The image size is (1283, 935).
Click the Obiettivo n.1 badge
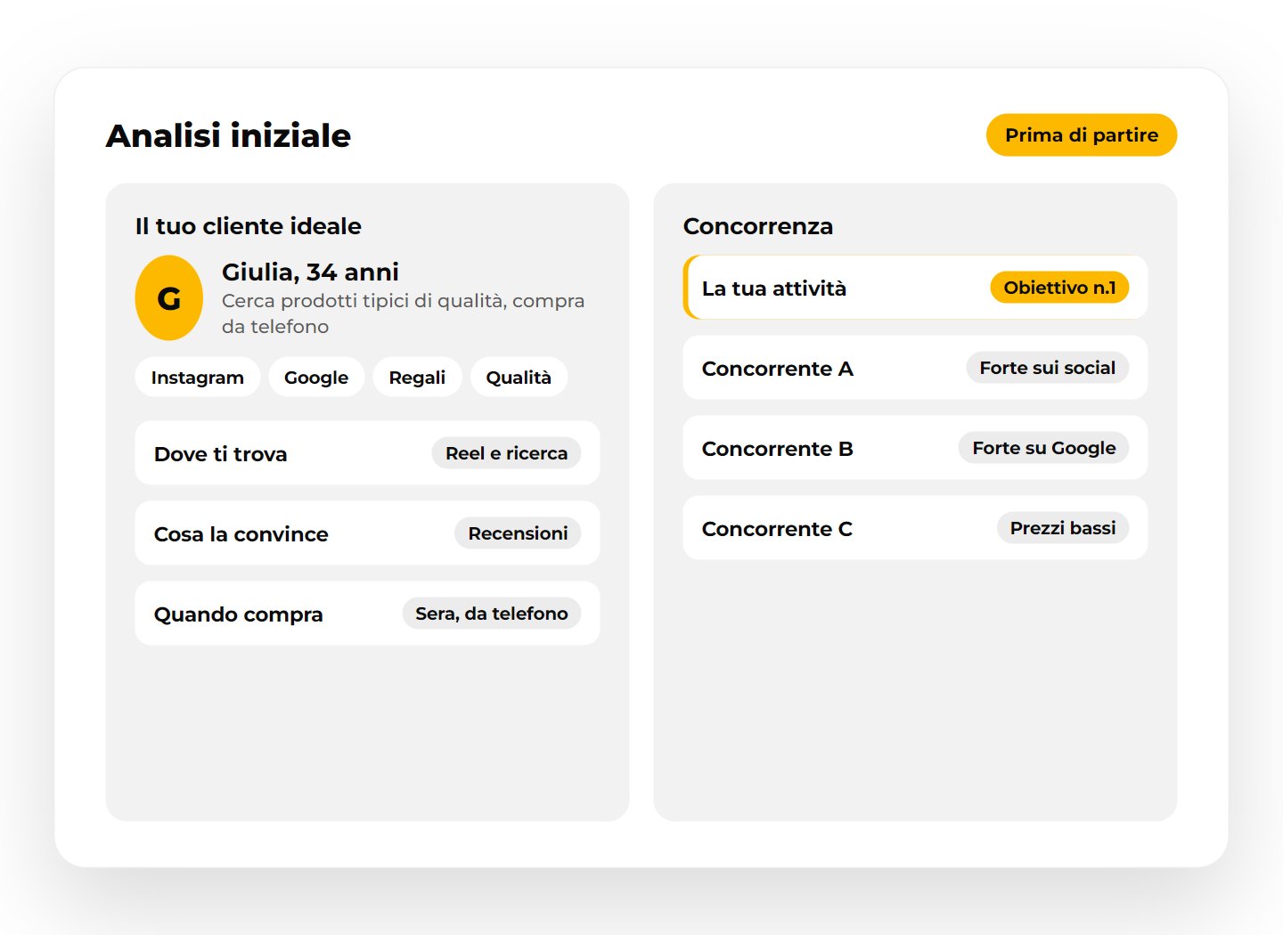click(x=1059, y=288)
